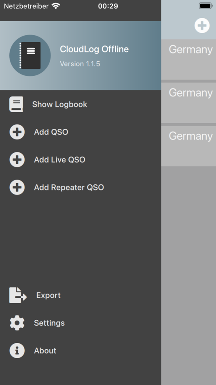Image resolution: width=216 pixels, height=385 pixels.
Task: Click the CloudLog Offline title text
Action: [x=94, y=49]
